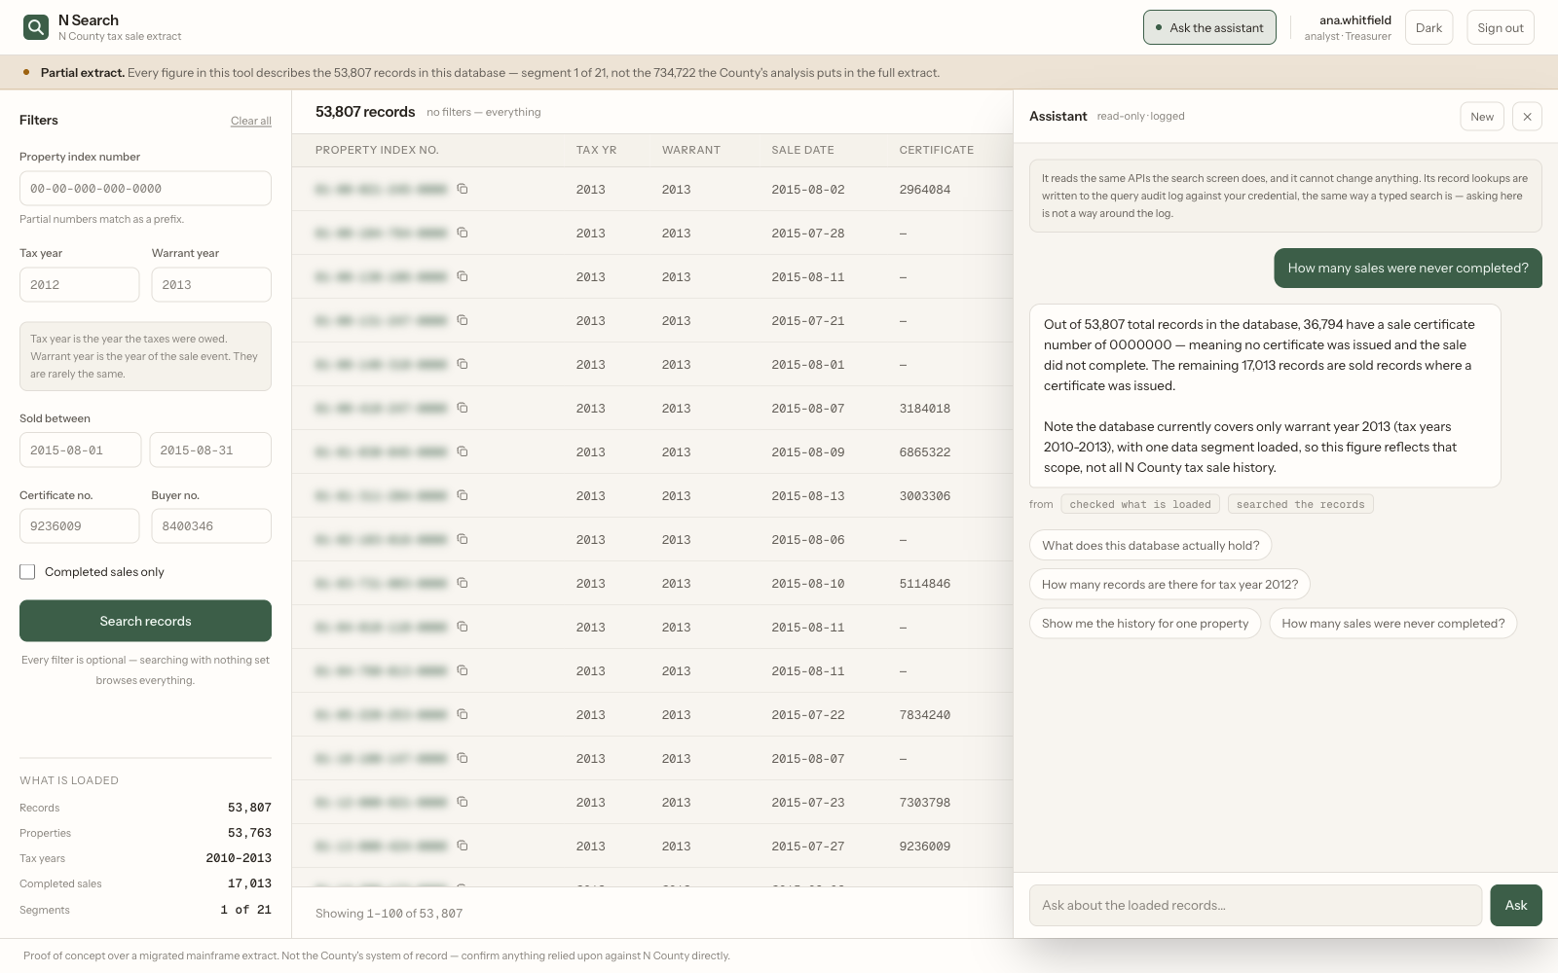This screenshot has height=973, width=1558.
Task: Copy property index of certificate 9236009 row
Action: click(x=463, y=846)
